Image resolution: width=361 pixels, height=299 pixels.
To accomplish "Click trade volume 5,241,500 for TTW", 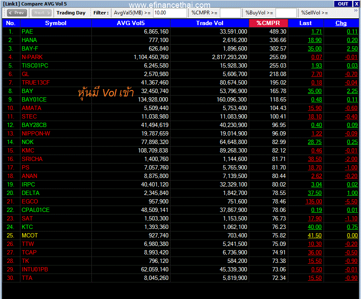I will point(235,244).
